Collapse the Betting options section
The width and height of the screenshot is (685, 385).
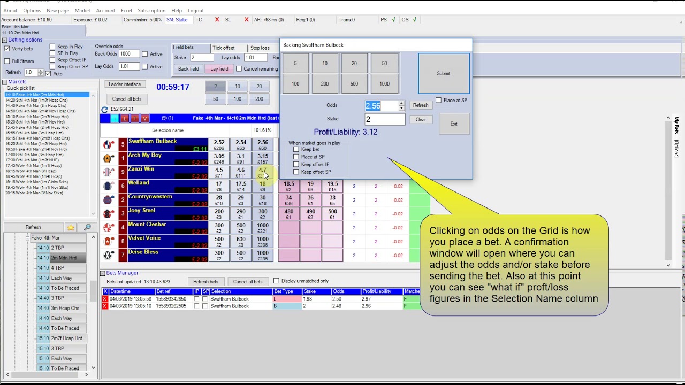[x=4, y=40]
